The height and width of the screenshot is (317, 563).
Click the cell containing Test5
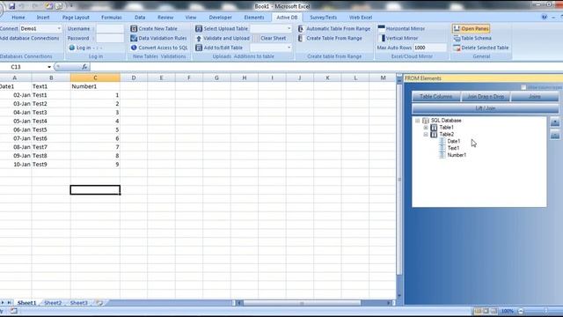click(x=51, y=129)
